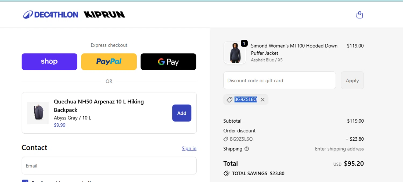403x182 pixels.
Task: Pay with Google Pay button
Action: [168, 62]
